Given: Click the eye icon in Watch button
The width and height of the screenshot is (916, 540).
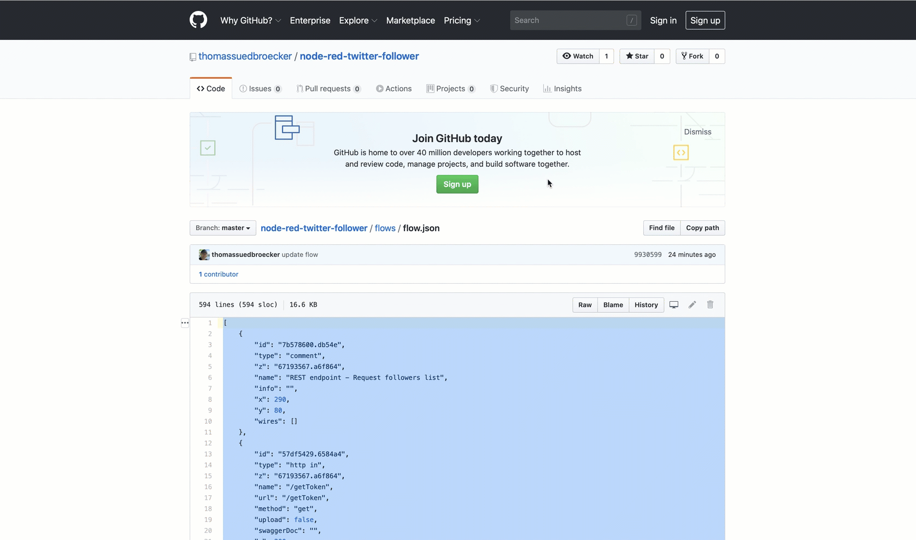Looking at the screenshot, I should pos(567,56).
